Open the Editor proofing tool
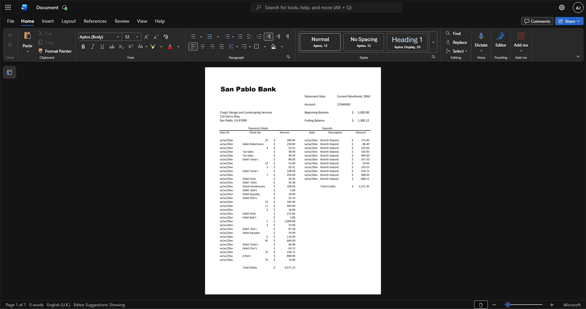This screenshot has width=586, height=309. tap(501, 39)
